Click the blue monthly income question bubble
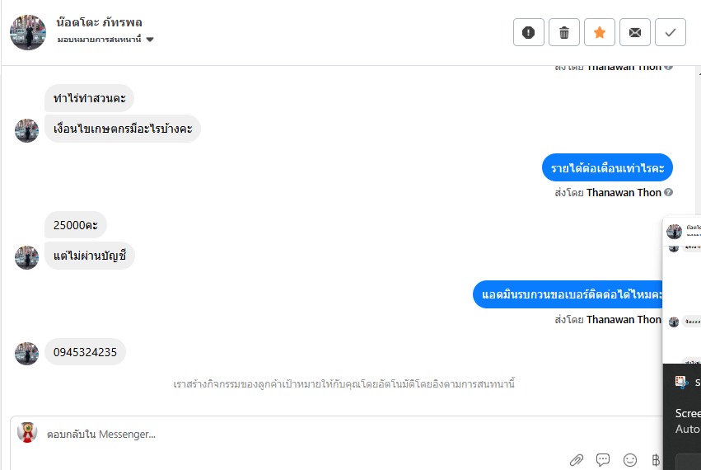Viewport: 701px width, 470px height. point(607,168)
